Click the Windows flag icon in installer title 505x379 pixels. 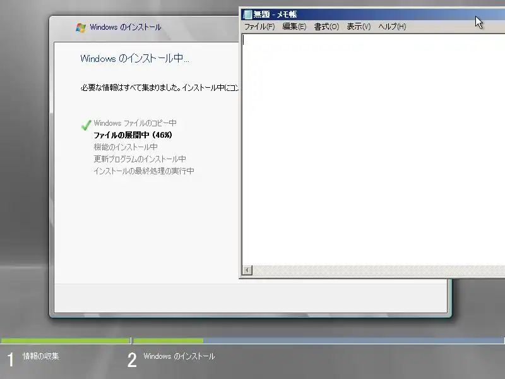coord(81,27)
